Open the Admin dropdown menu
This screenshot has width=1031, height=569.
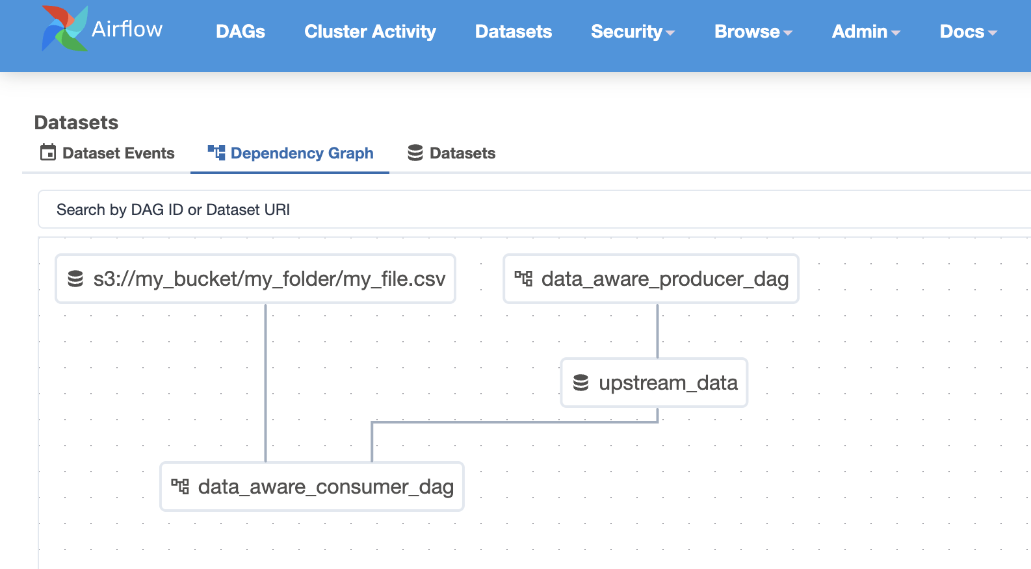(x=866, y=31)
